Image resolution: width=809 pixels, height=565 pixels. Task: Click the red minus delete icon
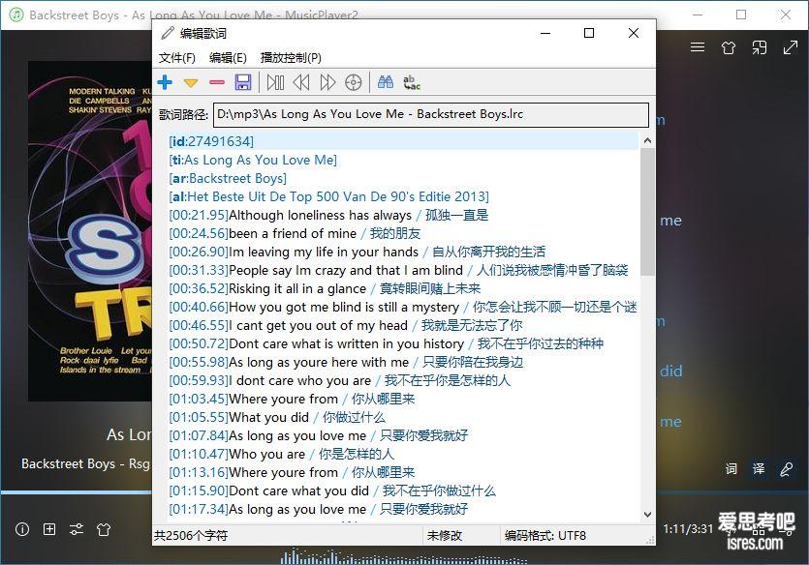[217, 82]
